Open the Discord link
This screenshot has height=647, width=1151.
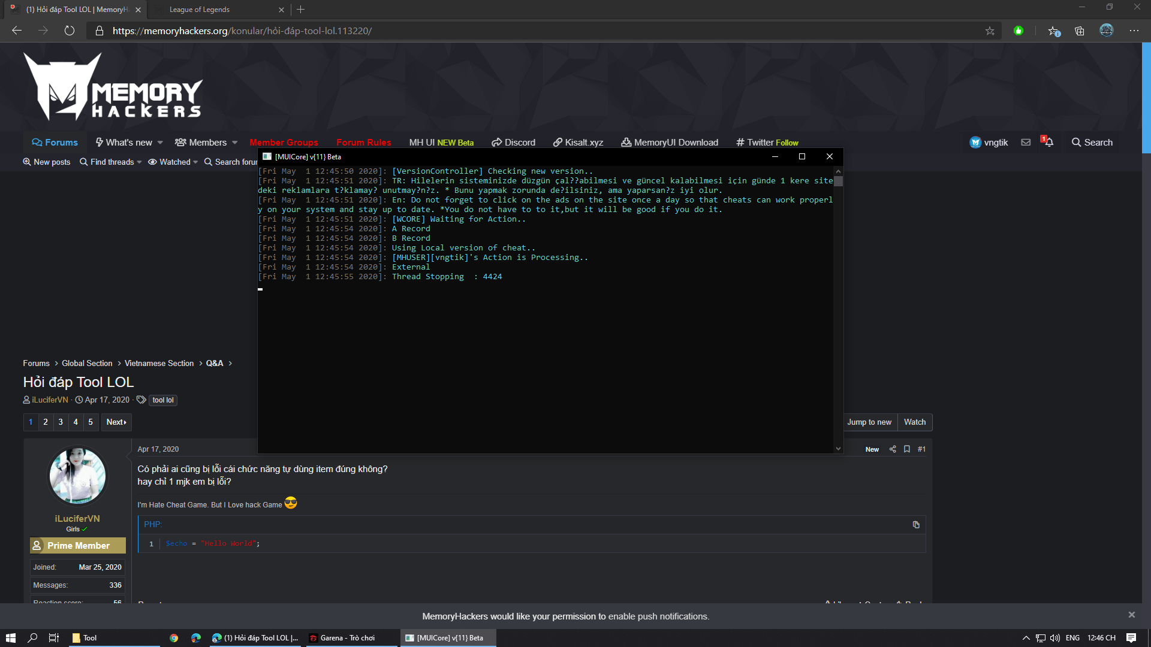(514, 143)
